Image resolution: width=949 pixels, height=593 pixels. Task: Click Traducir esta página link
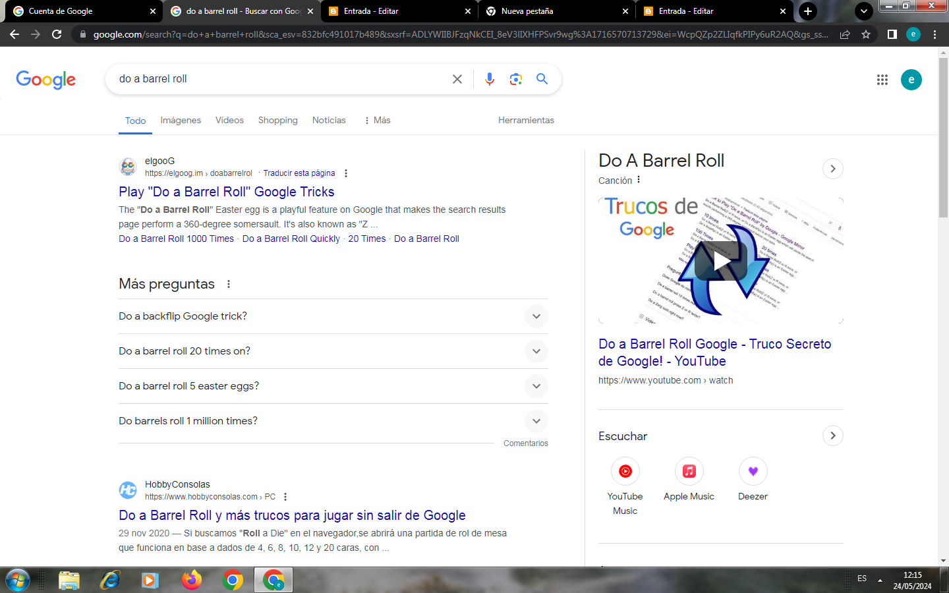pyautogui.click(x=299, y=173)
